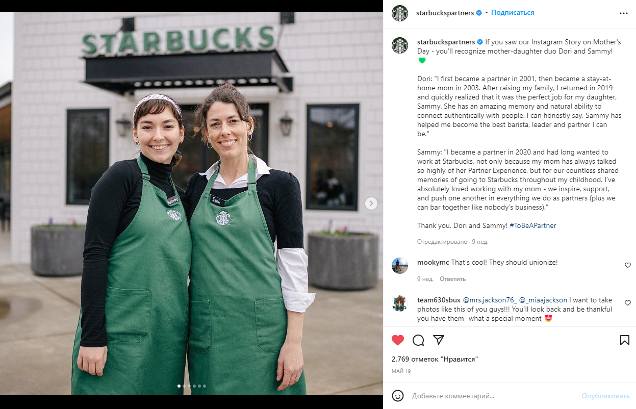Unlike the post via red heart icon
This screenshot has height=409, width=636.
point(398,340)
